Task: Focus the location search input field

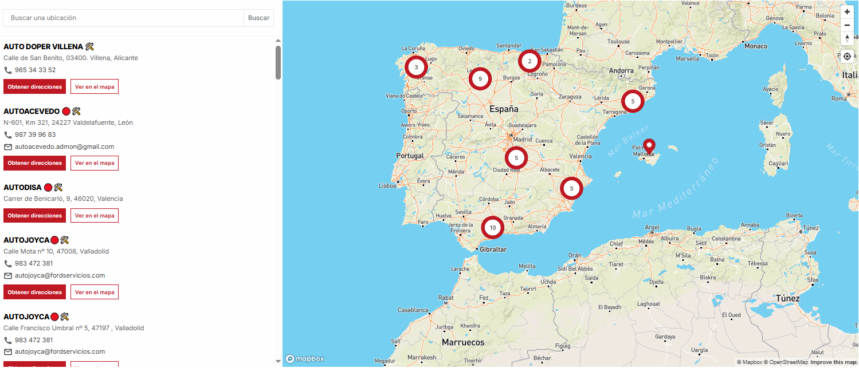Action: (123, 18)
